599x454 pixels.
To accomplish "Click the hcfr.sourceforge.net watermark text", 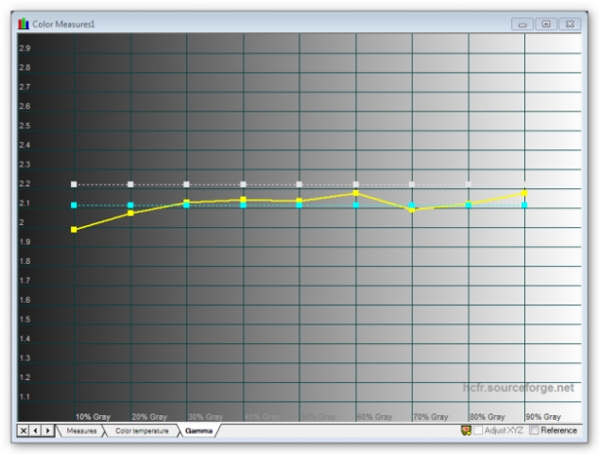I will pos(518,388).
